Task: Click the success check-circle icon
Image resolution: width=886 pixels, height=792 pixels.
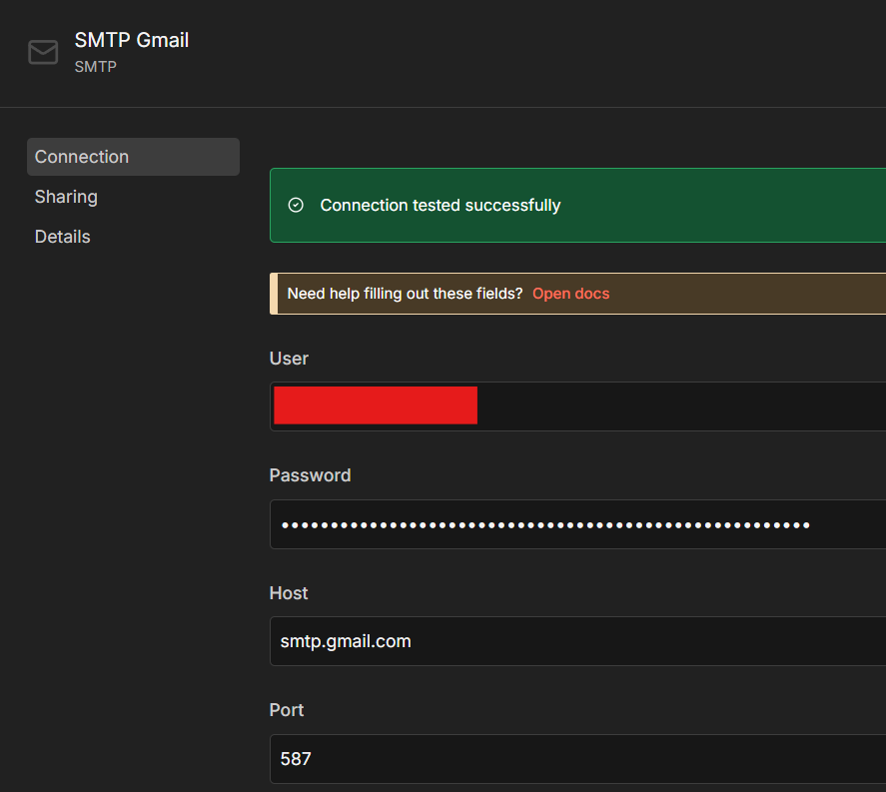Action: point(296,205)
